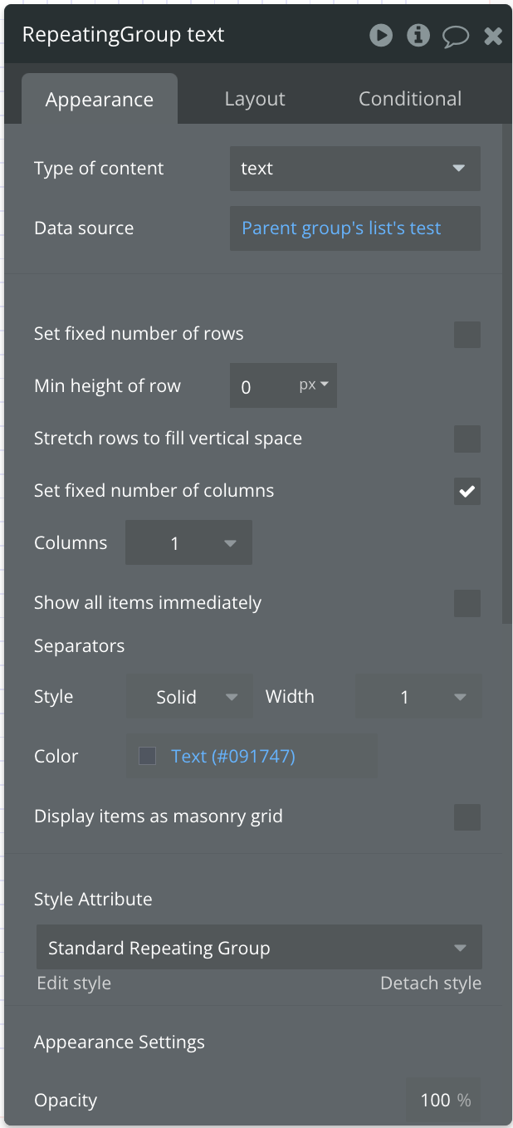Click the play icon in panel header
513x1128 pixels.
[381, 35]
